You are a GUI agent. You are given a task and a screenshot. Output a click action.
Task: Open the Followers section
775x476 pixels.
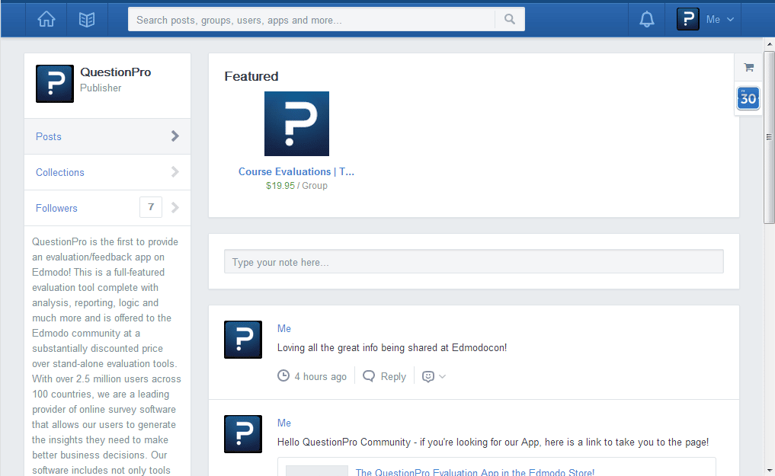click(107, 208)
